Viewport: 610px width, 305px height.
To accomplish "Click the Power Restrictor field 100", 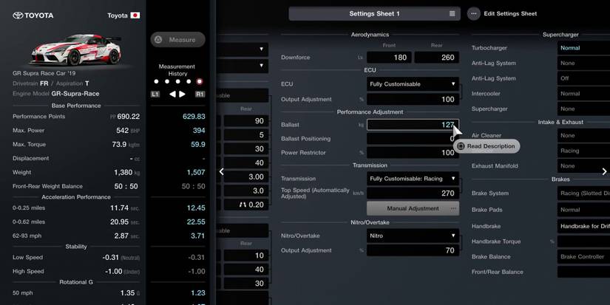I will [x=413, y=153].
